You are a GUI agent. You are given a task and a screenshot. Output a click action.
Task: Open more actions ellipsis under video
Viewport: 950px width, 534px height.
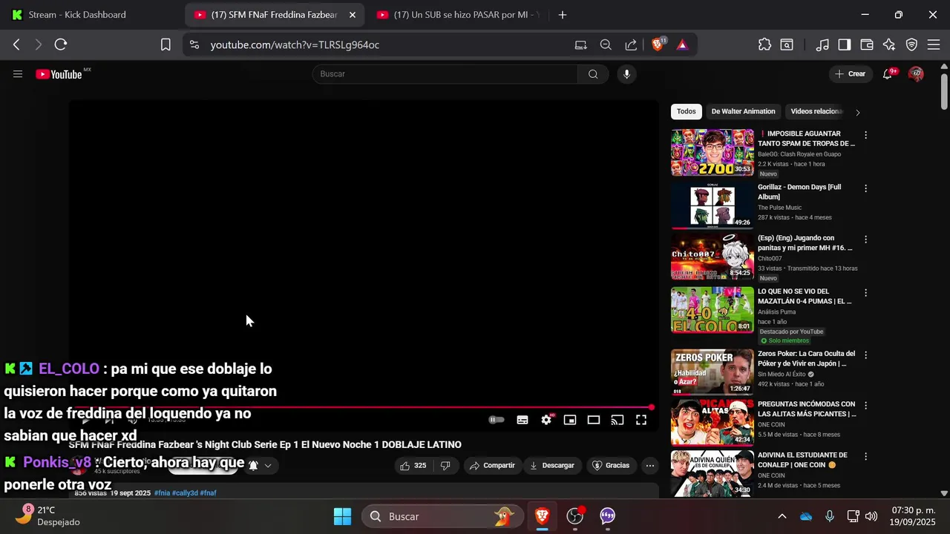(x=650, y=466)
